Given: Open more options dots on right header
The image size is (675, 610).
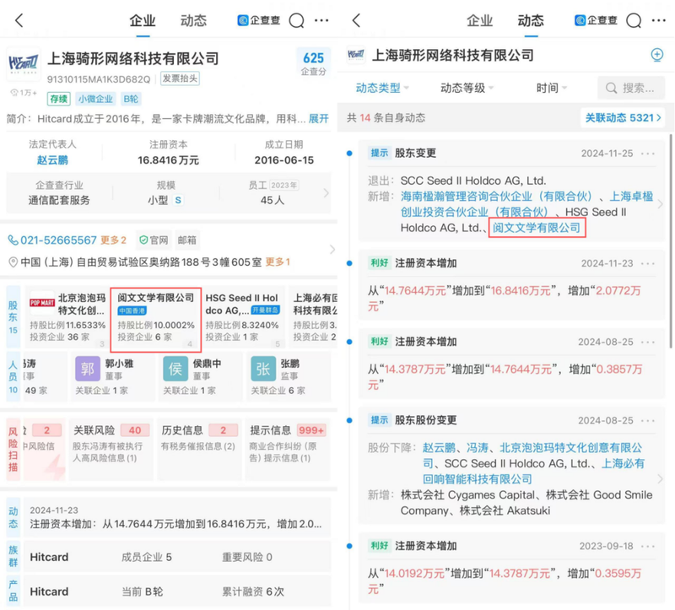Looking at the screenshot, I should (x=659, y=20).
